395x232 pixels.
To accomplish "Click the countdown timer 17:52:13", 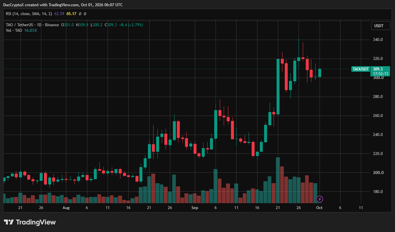I will click(380, 74).
